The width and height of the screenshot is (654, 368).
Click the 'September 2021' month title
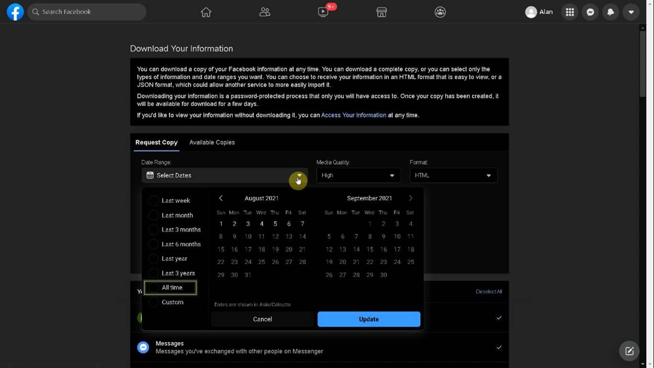coord(369,198)
